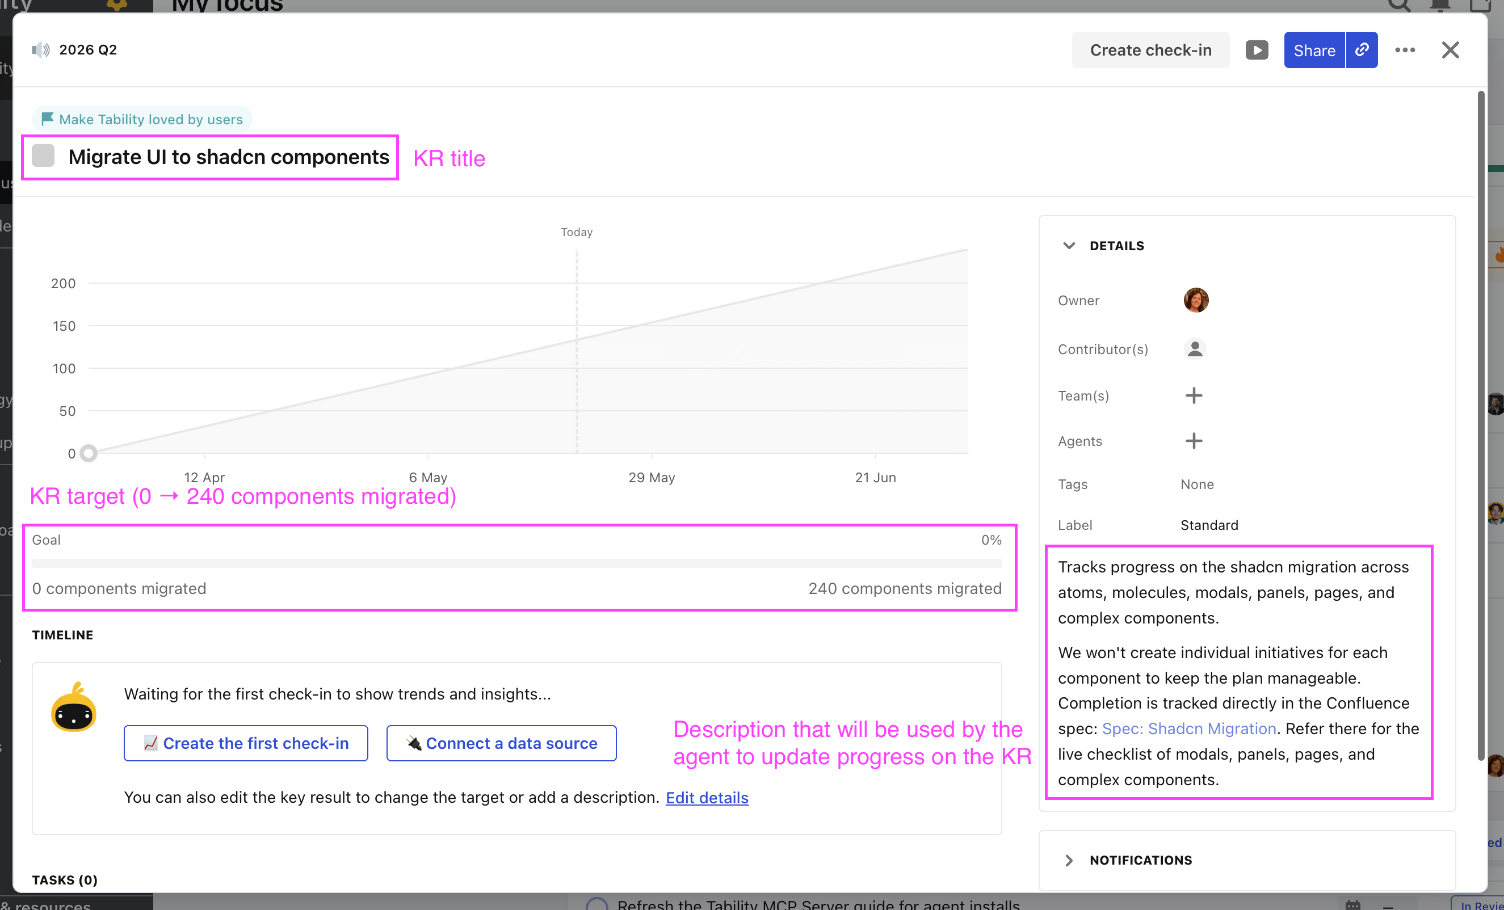1504x910 pixels.
Task: Open the three-dot more options menu
Action: pyautogui.click(x=1405, y=50)
